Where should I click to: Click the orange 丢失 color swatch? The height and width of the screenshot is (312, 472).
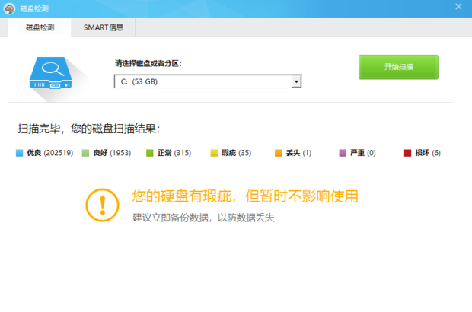pyautogui.click(x=279, y=153)
